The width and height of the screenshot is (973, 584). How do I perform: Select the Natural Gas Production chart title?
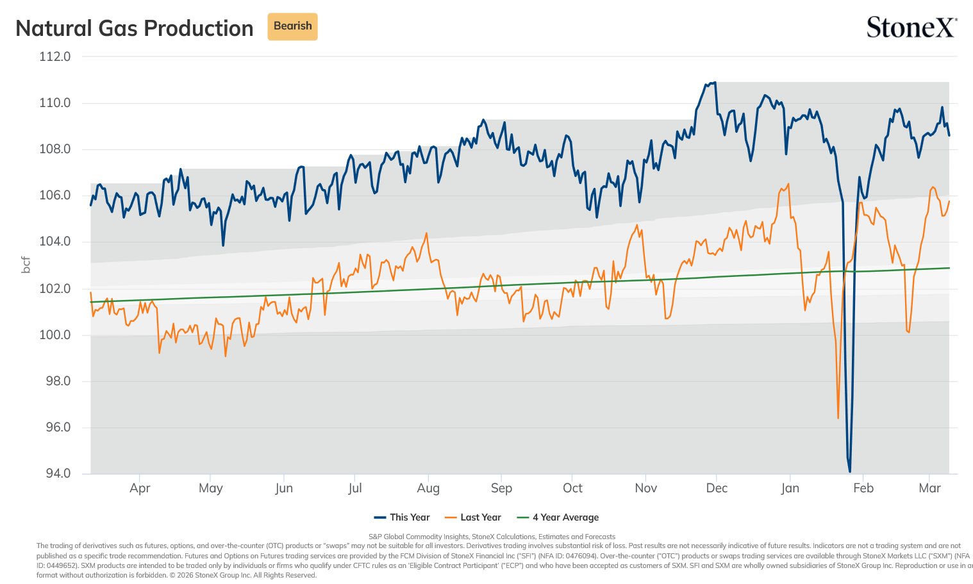(135, 28)
